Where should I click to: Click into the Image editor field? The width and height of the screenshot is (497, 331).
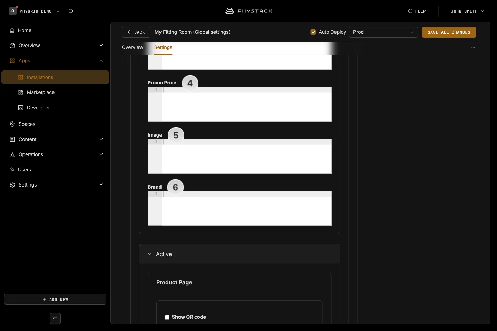coord(240,157)
